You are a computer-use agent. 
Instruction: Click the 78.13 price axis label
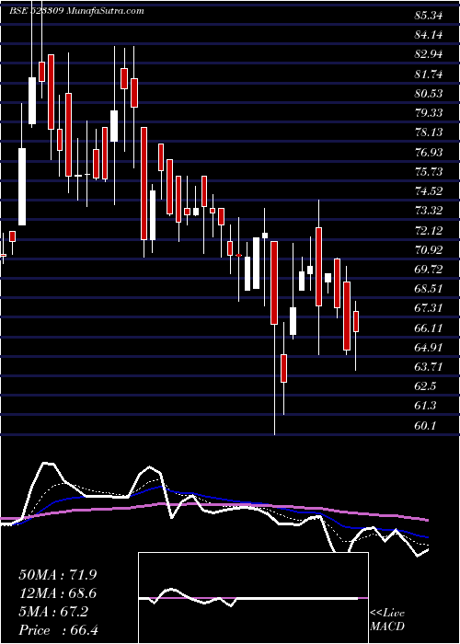point(429,132)
